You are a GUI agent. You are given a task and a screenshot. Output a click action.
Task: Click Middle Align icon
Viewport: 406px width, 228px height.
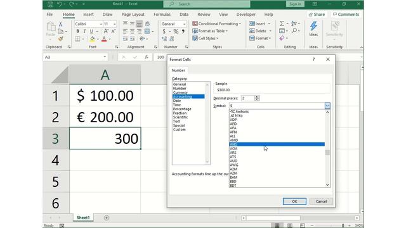click(132, 24)
